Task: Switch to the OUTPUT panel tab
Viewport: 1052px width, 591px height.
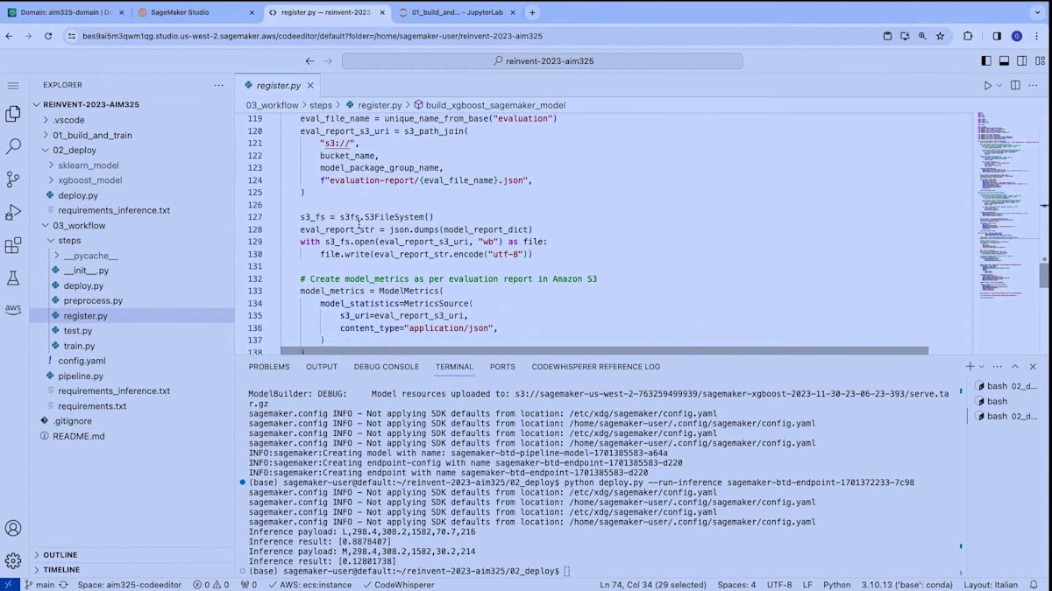Action: [x=322, y=367]
